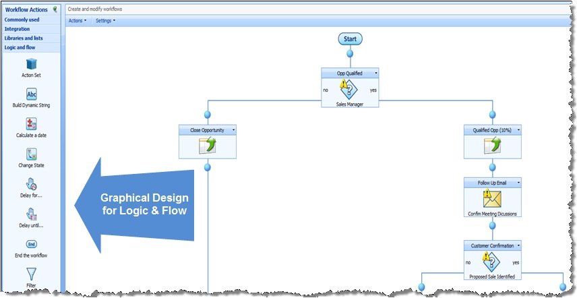Viewport: 577px width, 298px height.
Task: Click the Qualified Opp (10%) arrow icon
Action: point(492,146)
